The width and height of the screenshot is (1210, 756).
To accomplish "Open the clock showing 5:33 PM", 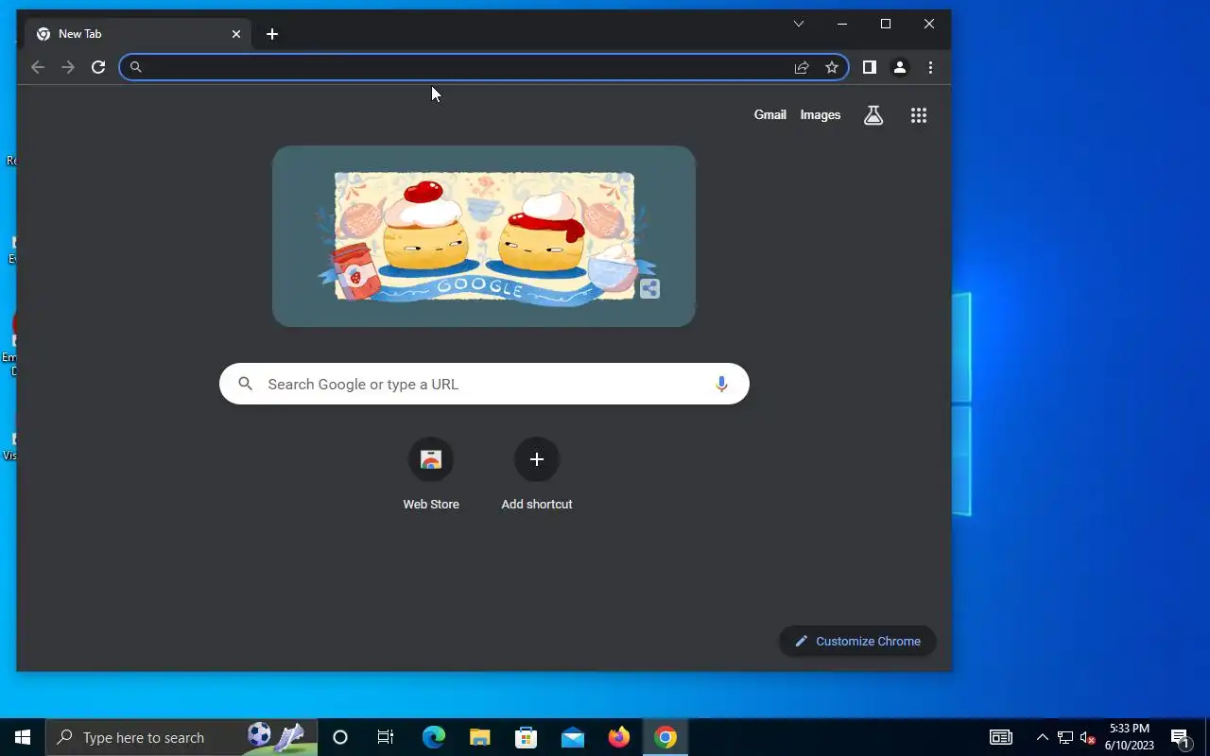I will 1130,737.
